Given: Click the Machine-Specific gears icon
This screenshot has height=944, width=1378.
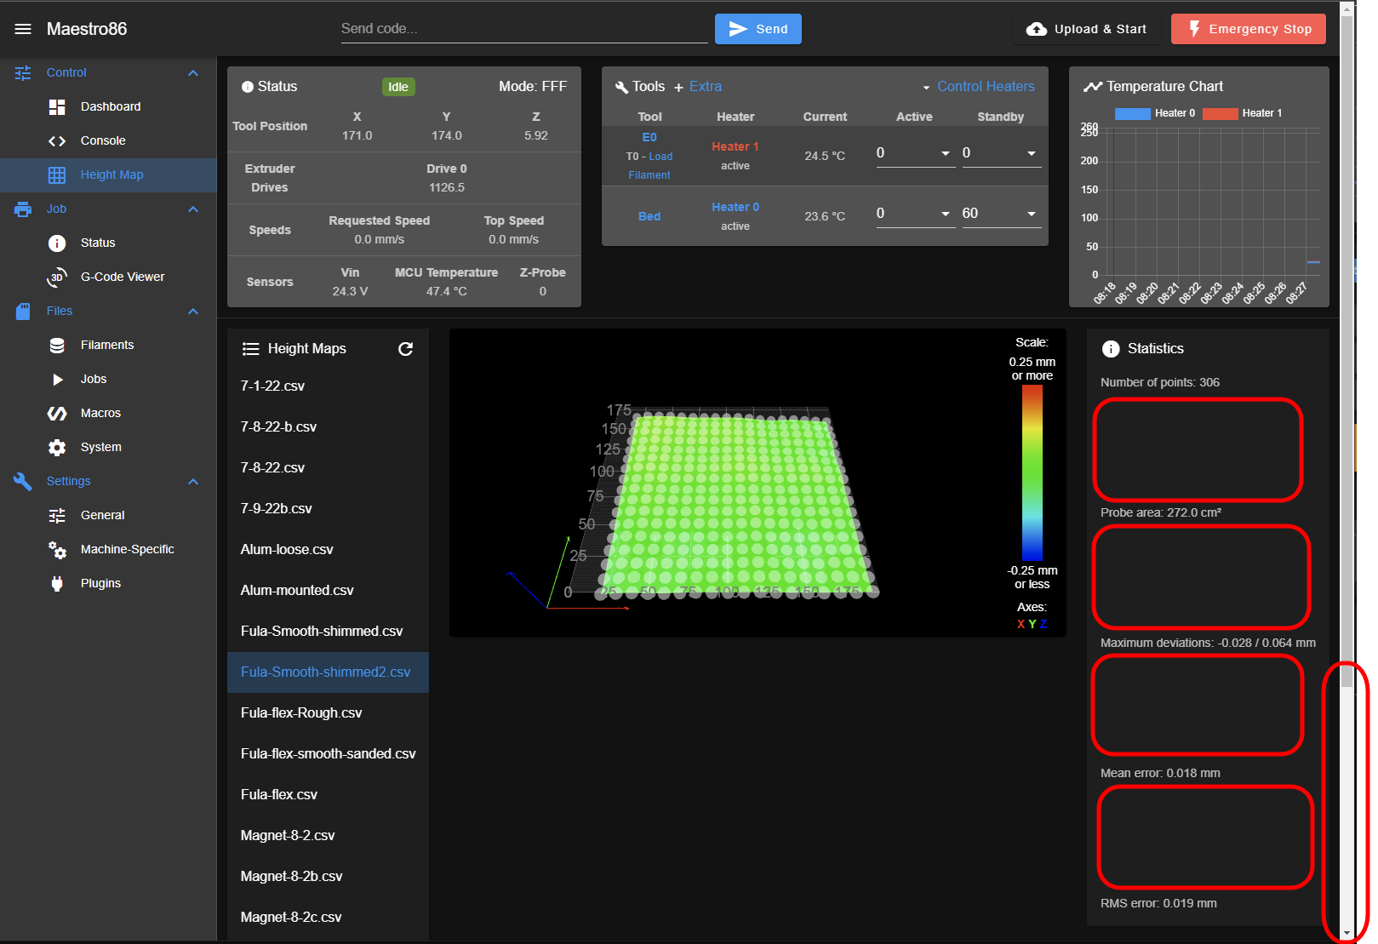Looking at the screenshot, I should coord(57,550).
